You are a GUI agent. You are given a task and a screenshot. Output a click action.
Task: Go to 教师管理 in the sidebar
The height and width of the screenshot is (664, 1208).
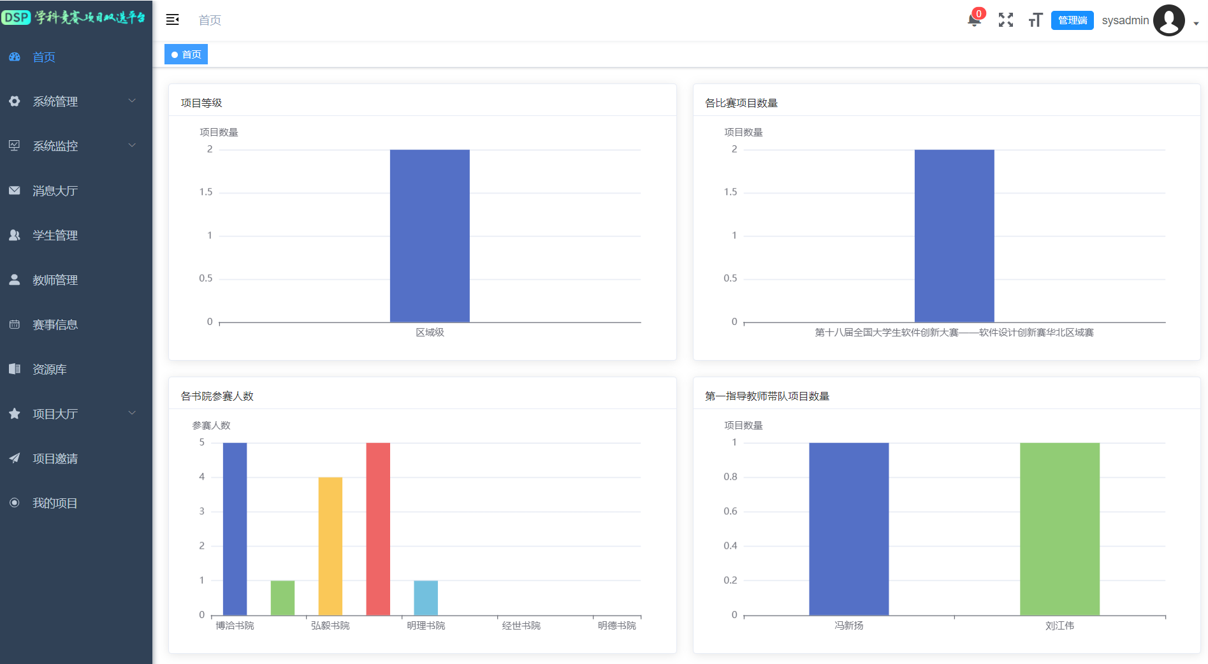(x=55, y=280)
